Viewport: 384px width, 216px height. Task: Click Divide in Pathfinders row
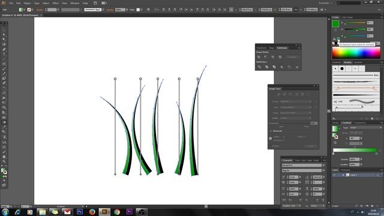point(259,67)
